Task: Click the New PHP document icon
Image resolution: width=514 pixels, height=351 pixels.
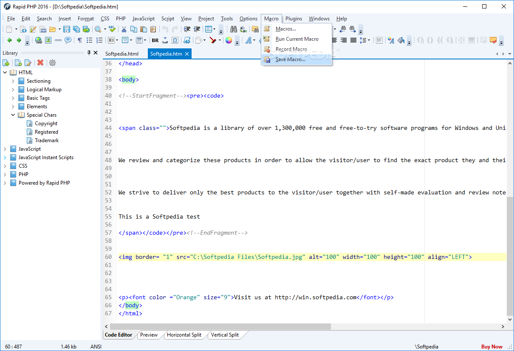Action: (43, 29)
